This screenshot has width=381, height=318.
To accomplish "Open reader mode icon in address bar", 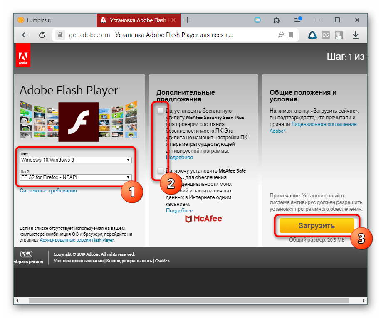I will point(281,35).
